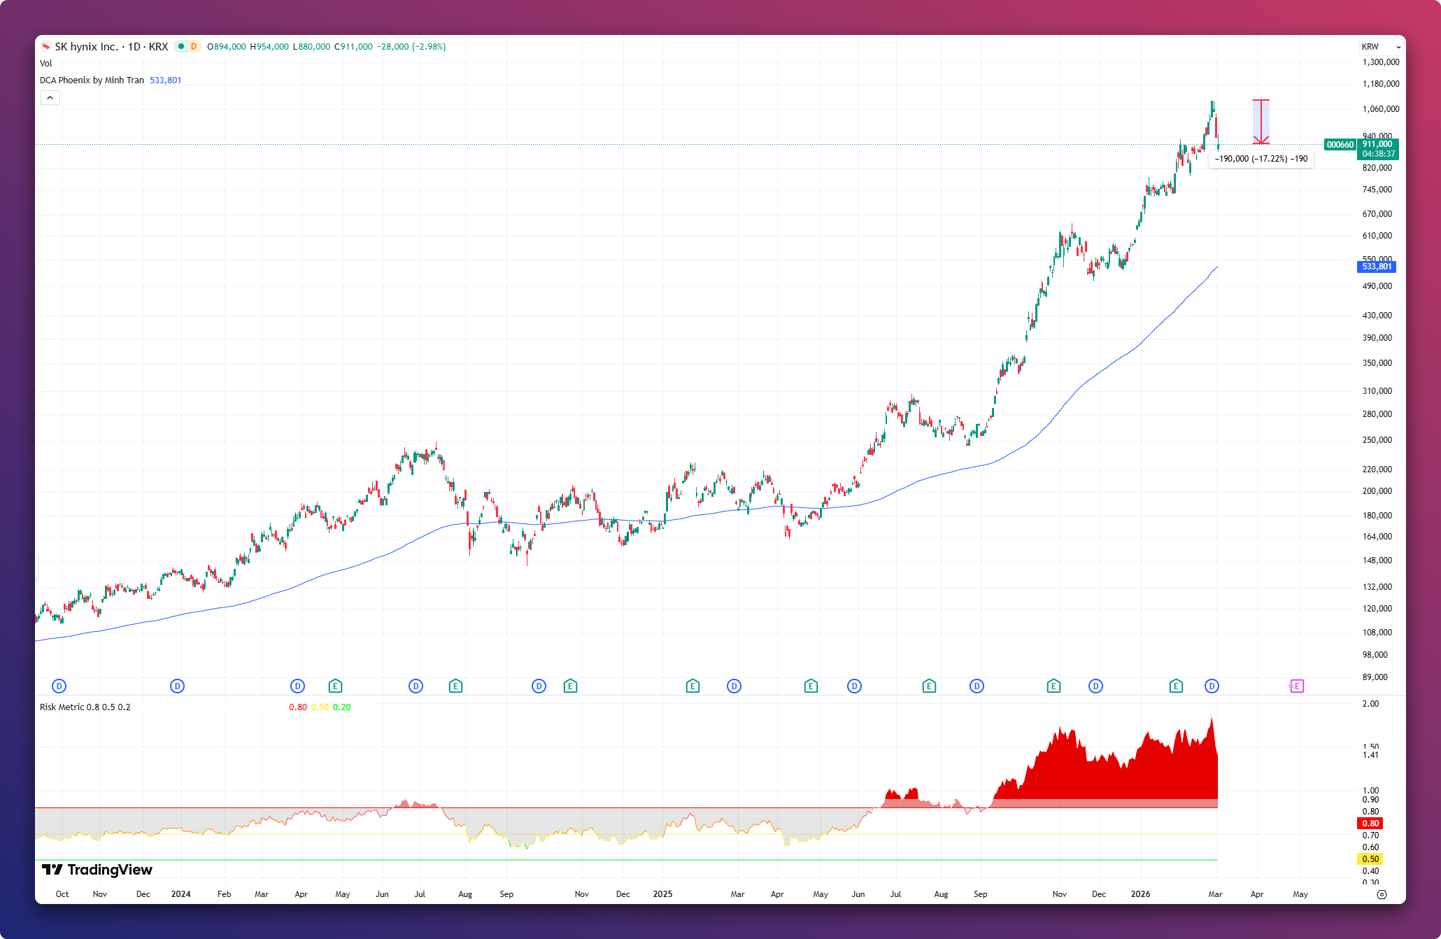Click the blue 533,801 DCA price label
Viewport: 1441px width, 939px height.
pyautogui.click(x=1376, y=267)
